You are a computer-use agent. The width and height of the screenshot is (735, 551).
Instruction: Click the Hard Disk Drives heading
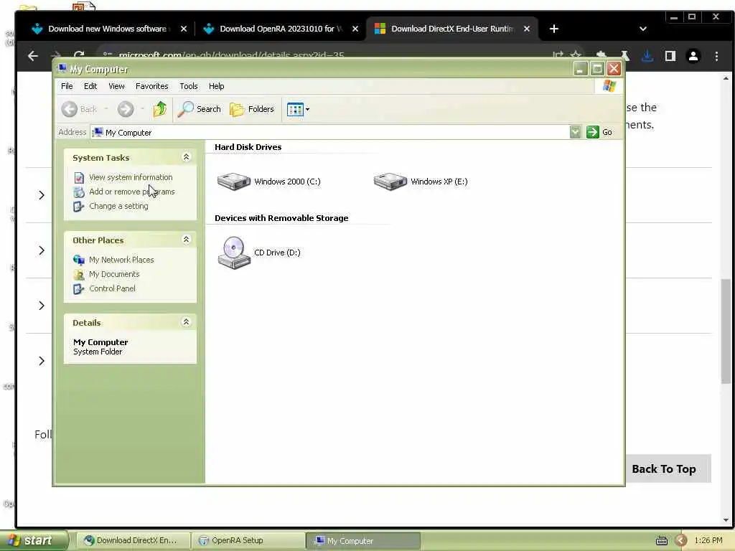point(248,147)
